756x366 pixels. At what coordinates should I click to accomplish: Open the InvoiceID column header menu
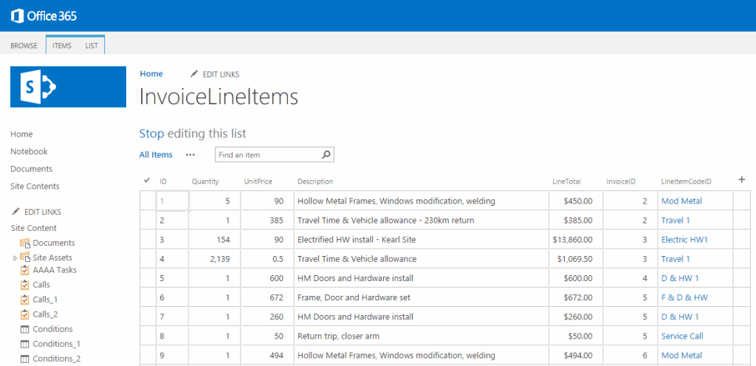tap(621, 182)
